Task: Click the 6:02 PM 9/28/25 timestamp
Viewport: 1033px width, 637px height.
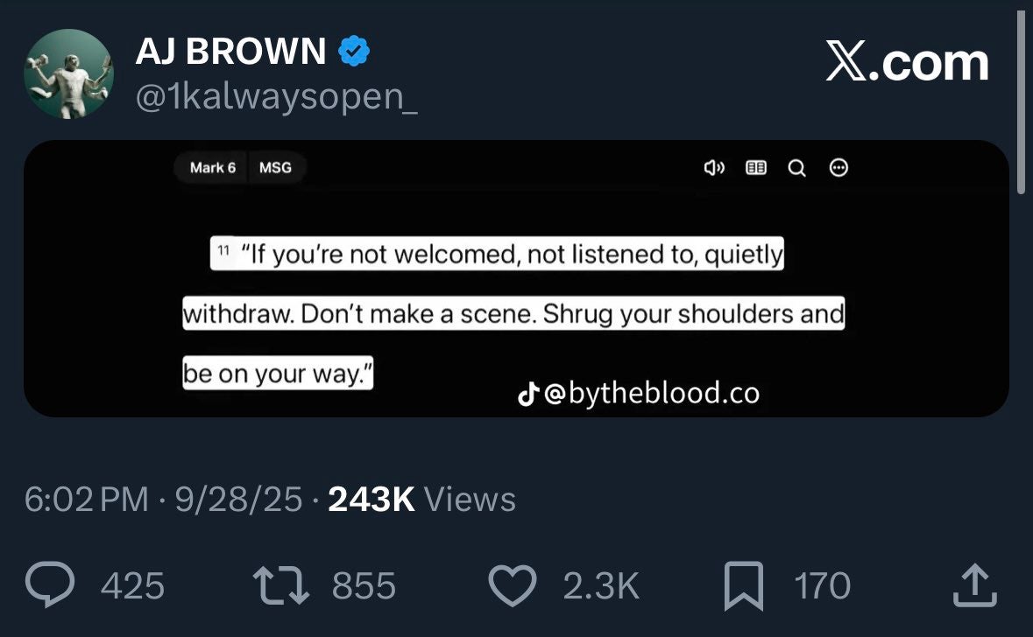Action: (163, 500)
